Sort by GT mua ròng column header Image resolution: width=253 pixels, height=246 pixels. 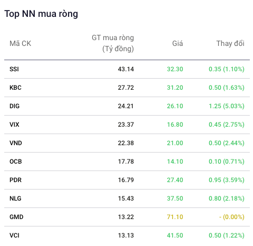point(113,43)
